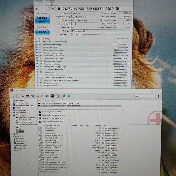Click inside the Поиск search field

[145, 96]
